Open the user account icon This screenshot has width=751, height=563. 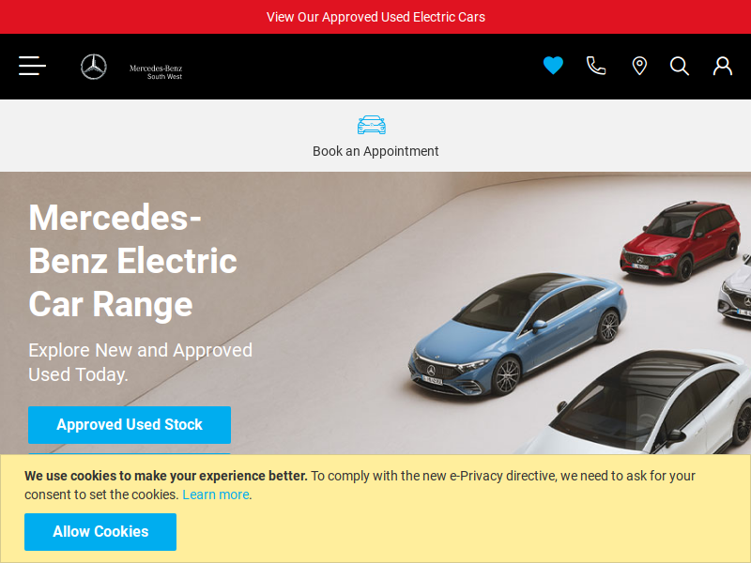(722, 66)
